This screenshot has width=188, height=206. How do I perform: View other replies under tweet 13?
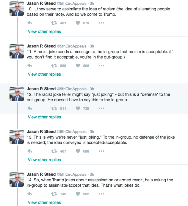(44, 160)
